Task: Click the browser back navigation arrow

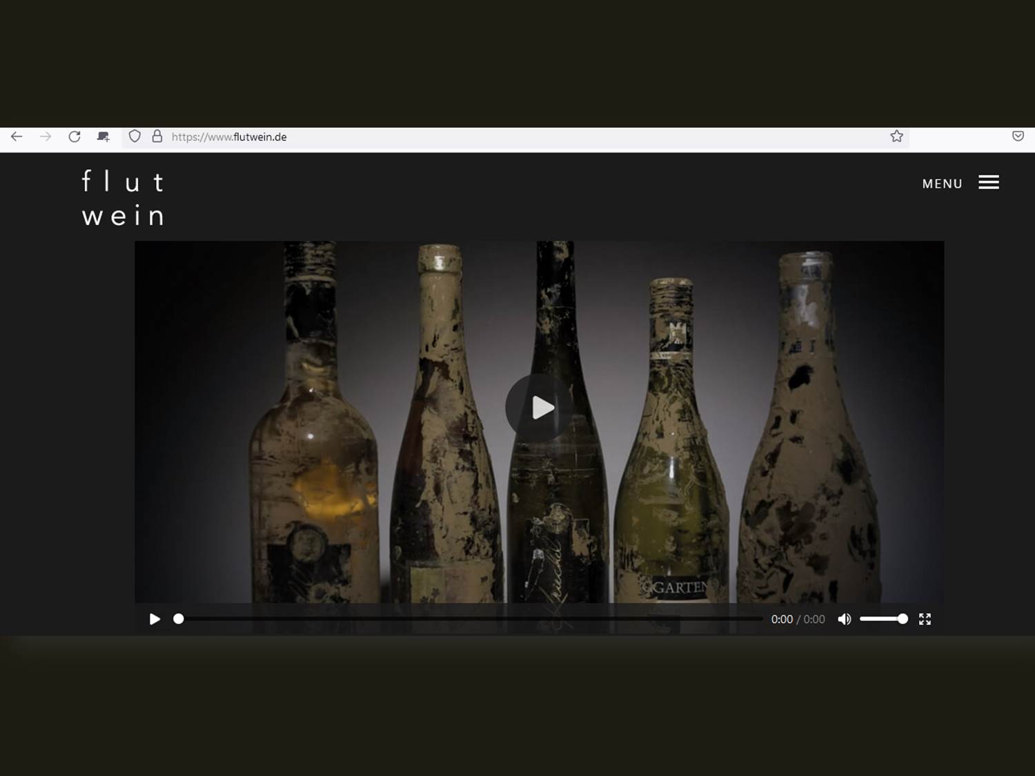Action: pyautogui.click(x=16, y=137)
